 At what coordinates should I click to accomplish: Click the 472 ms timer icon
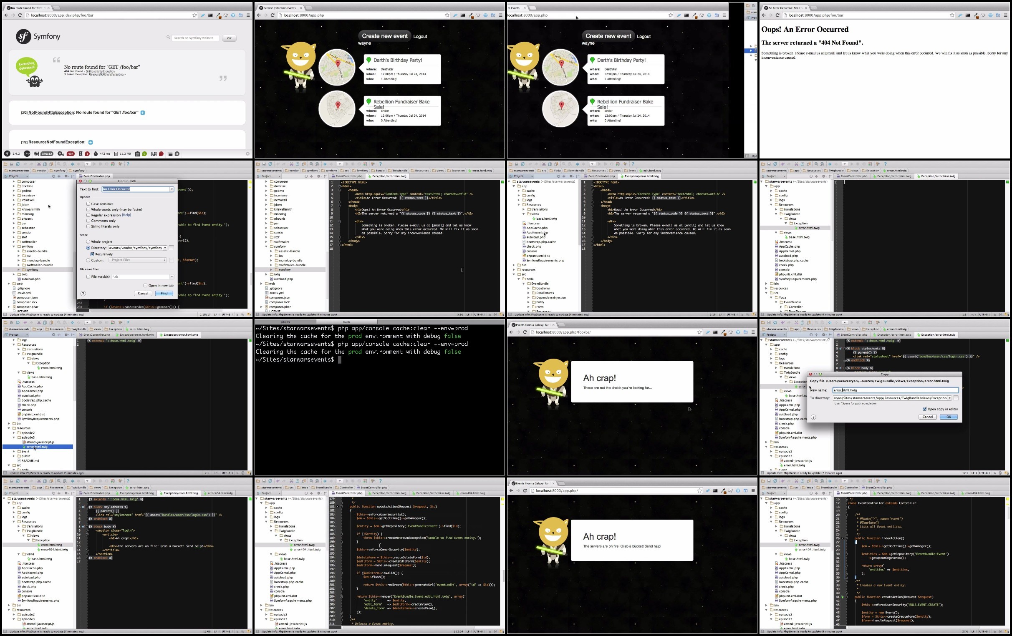click(96, 154)
